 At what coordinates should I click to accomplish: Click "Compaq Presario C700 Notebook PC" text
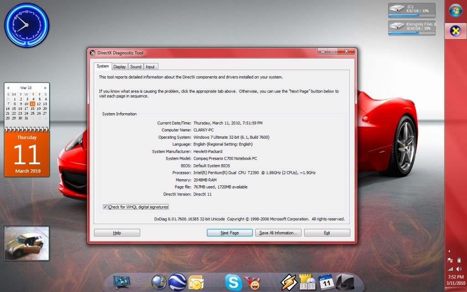click(x=225, y=158)
